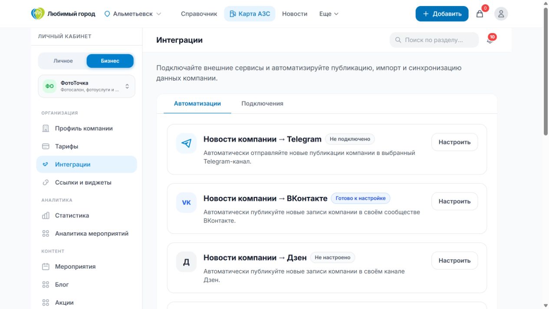549x309 pixels.
Task: Click the Новости компании → Telegram heading
Action: pyautogui.click(x=263, y=139)
